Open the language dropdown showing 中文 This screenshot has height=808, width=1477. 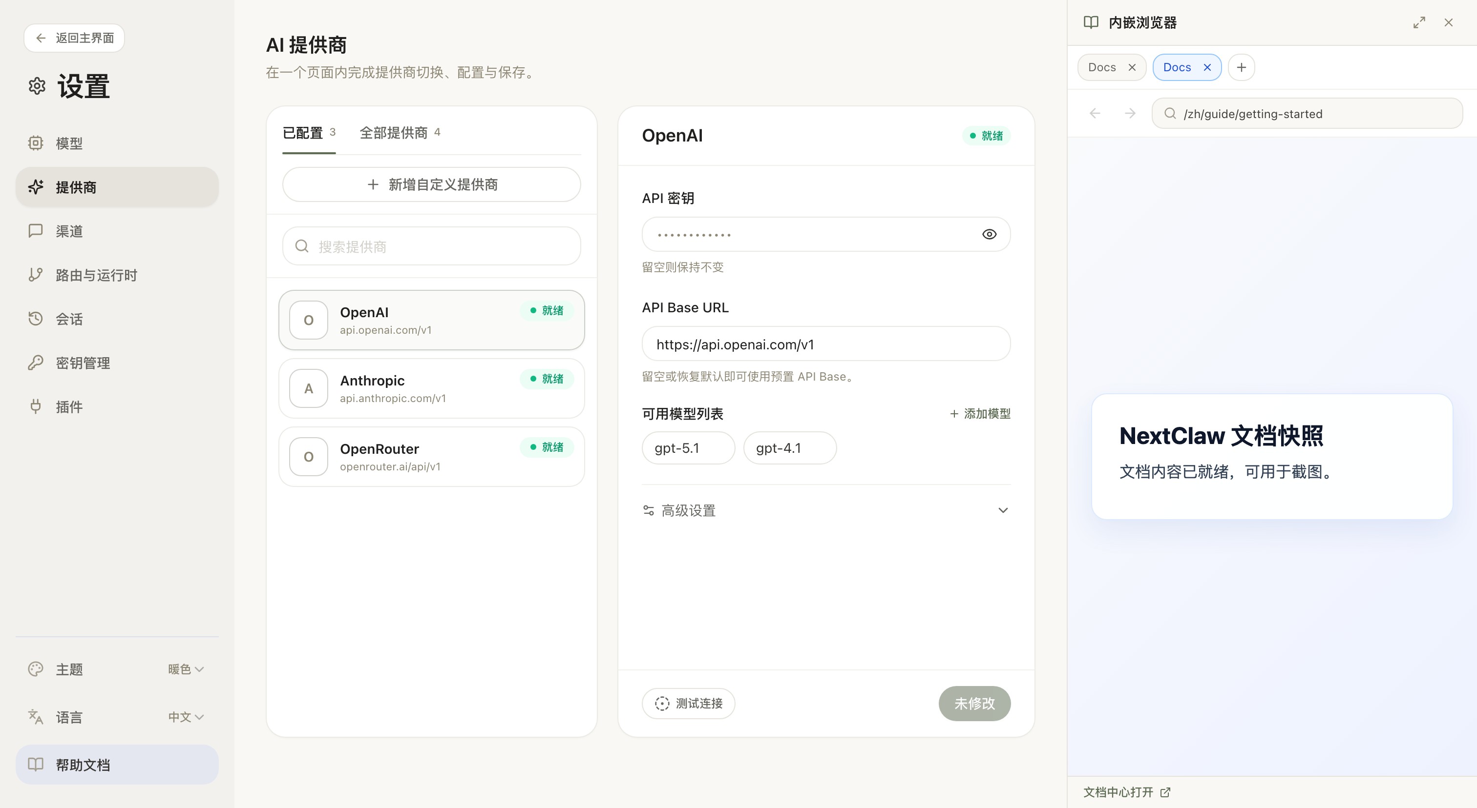(185, 717)
